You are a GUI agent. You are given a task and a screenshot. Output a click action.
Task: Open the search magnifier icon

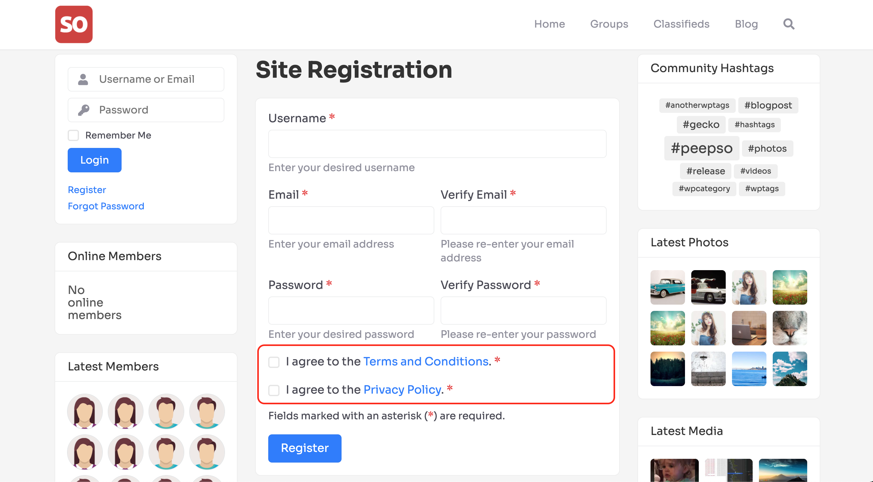click(789, 24)
